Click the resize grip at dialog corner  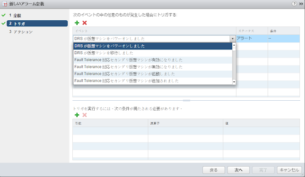pos(303,175)
